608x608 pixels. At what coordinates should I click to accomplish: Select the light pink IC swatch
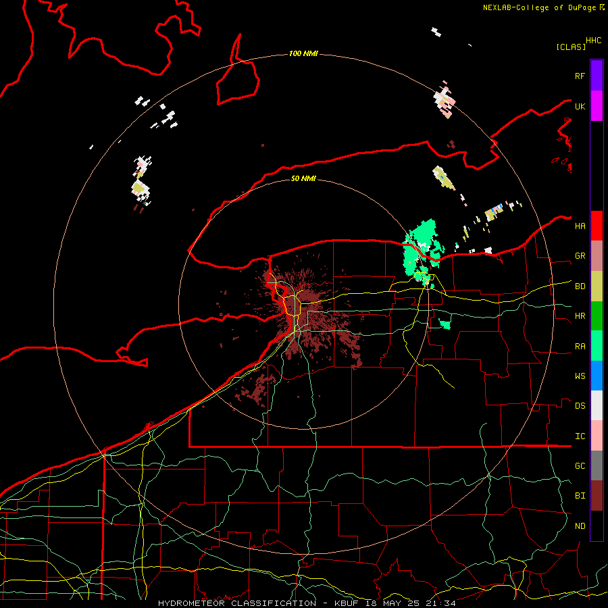click(597, 436)
